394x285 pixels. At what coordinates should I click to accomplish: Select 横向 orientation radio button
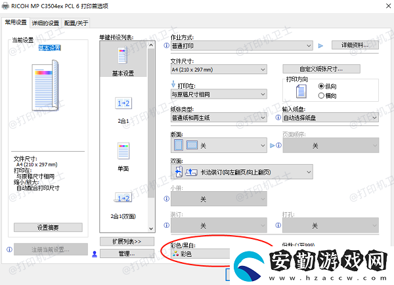(321, 96)
